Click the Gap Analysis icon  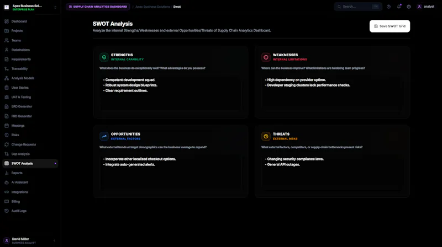[x=7, y=154]
